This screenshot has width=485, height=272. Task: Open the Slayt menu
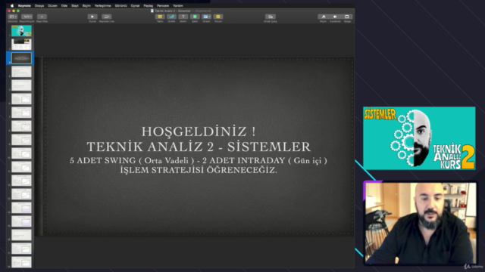coord(75,5)
